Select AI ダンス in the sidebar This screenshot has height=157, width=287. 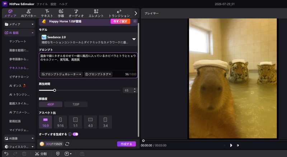point(18,85)
